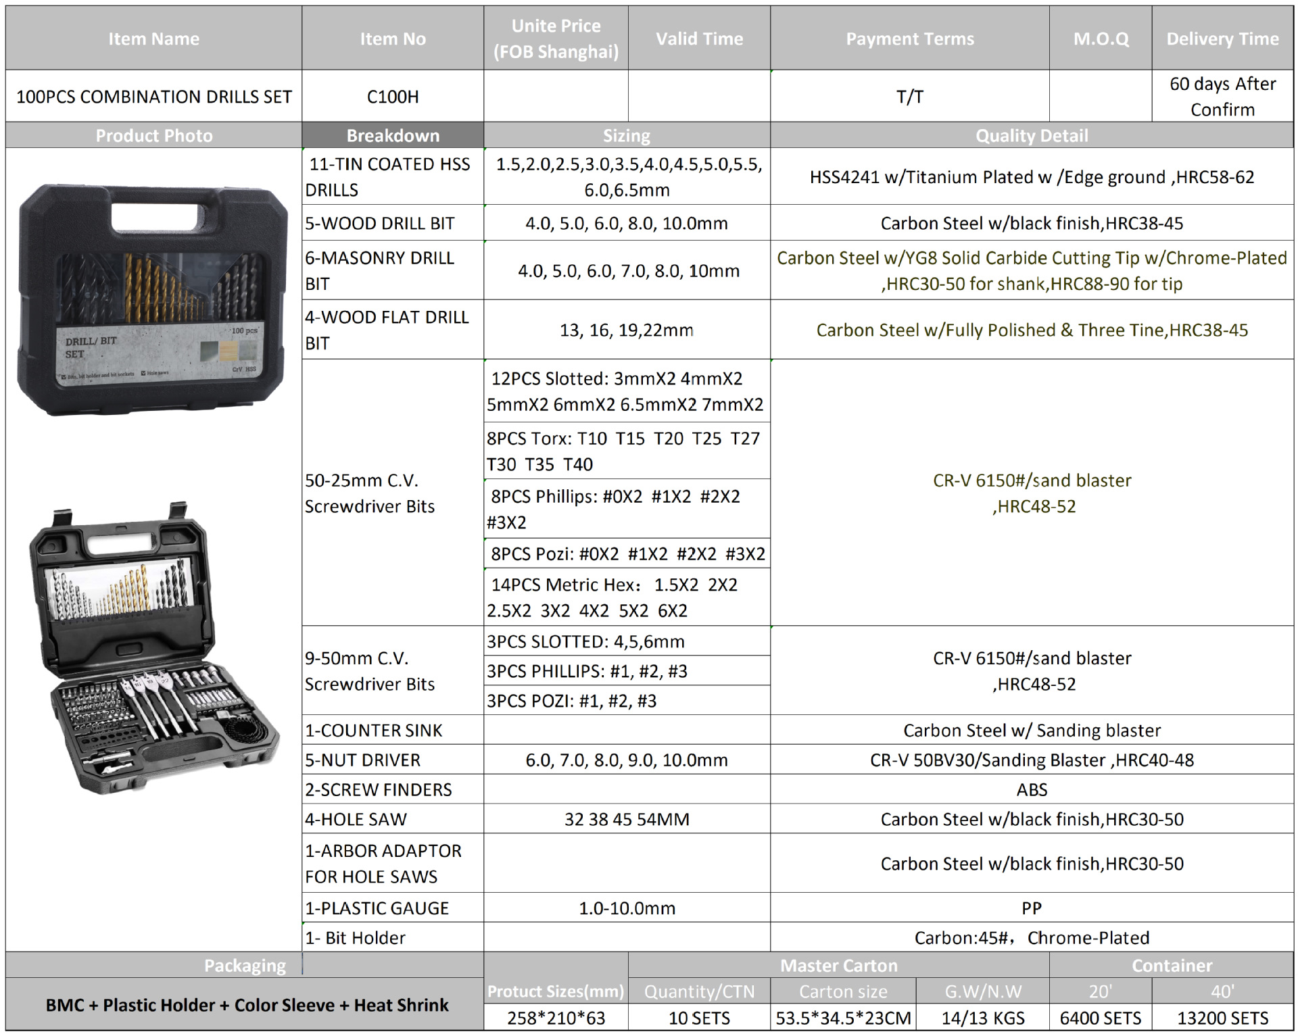The image size is (1298, 1034).
Task: Click the empty COUNTER SINK sizing cell
Action: point(626,731)
